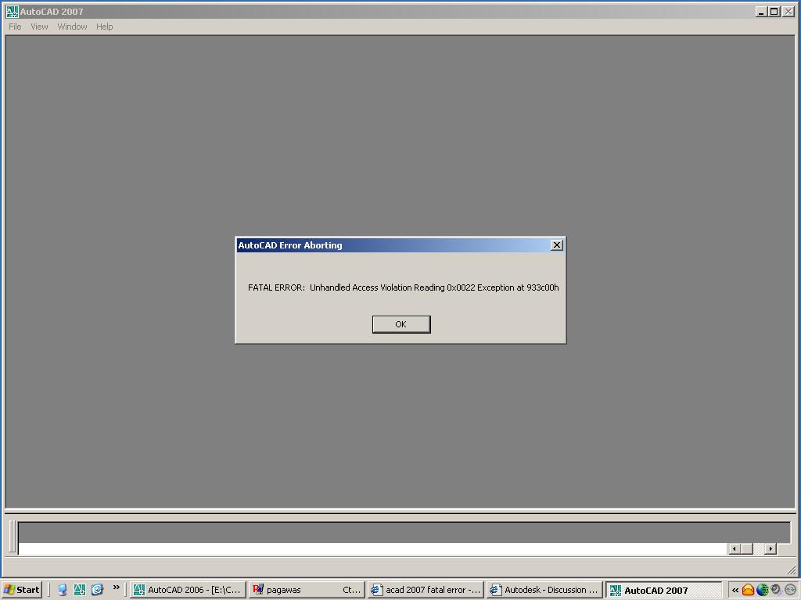Screen dimensions: 801x600
Task: Click the command line scroll right arrow
Action: point(770,549)
